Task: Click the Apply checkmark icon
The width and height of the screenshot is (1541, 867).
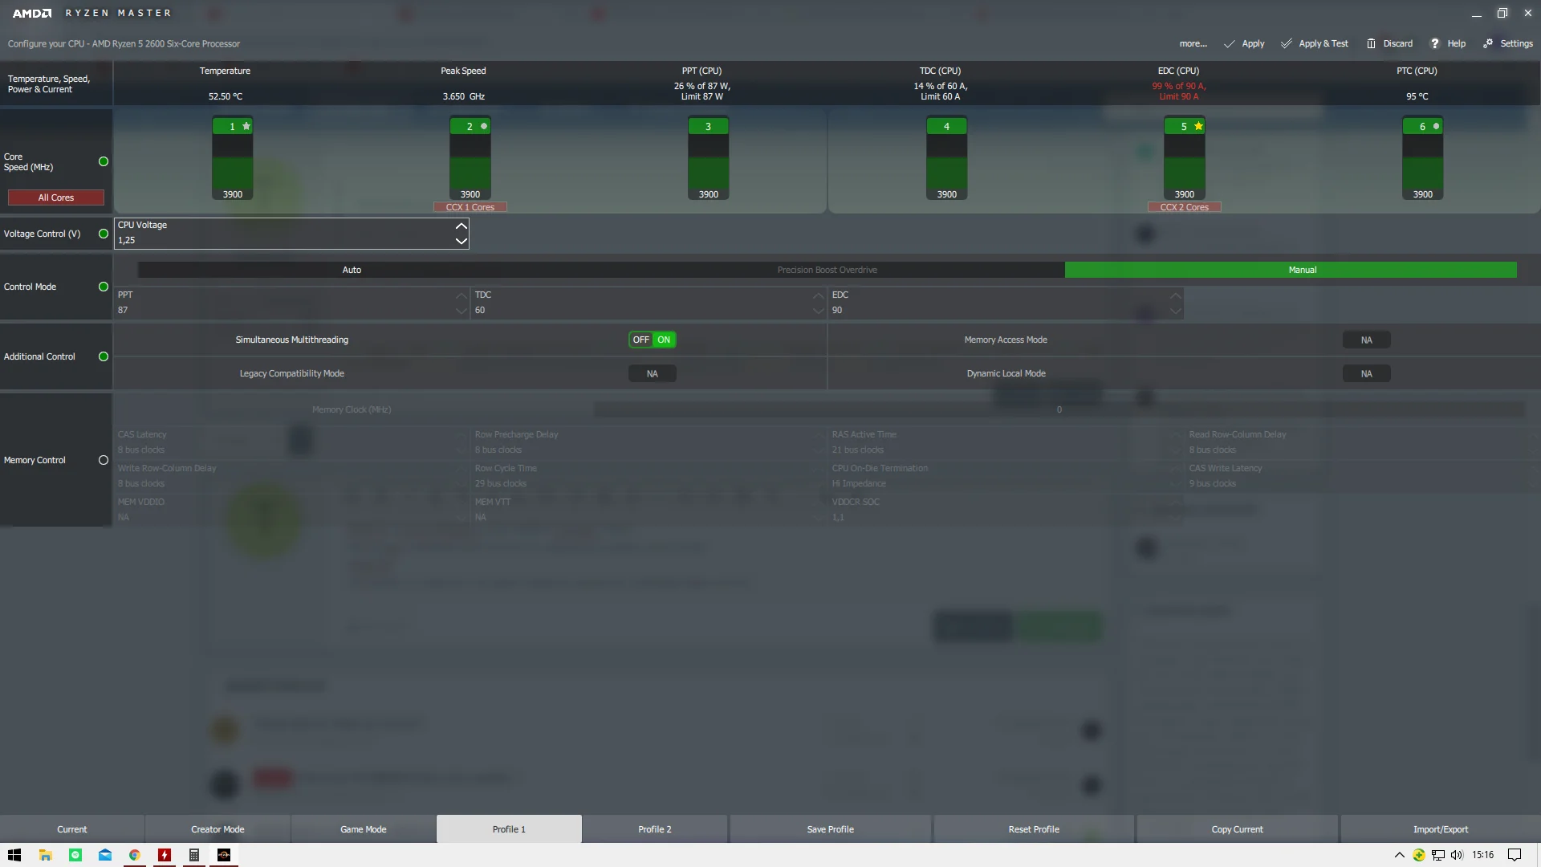Action: coord(1229,44)
